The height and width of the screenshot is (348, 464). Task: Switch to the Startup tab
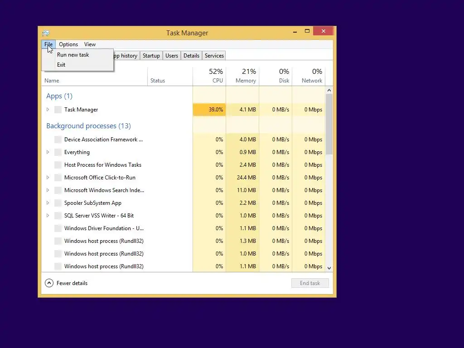(x=151, y=56)
